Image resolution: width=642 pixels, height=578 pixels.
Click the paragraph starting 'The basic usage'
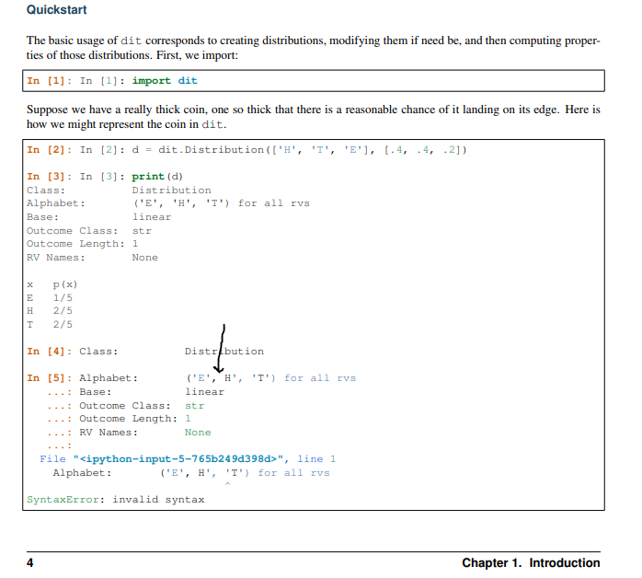click(x=314, y=48)
